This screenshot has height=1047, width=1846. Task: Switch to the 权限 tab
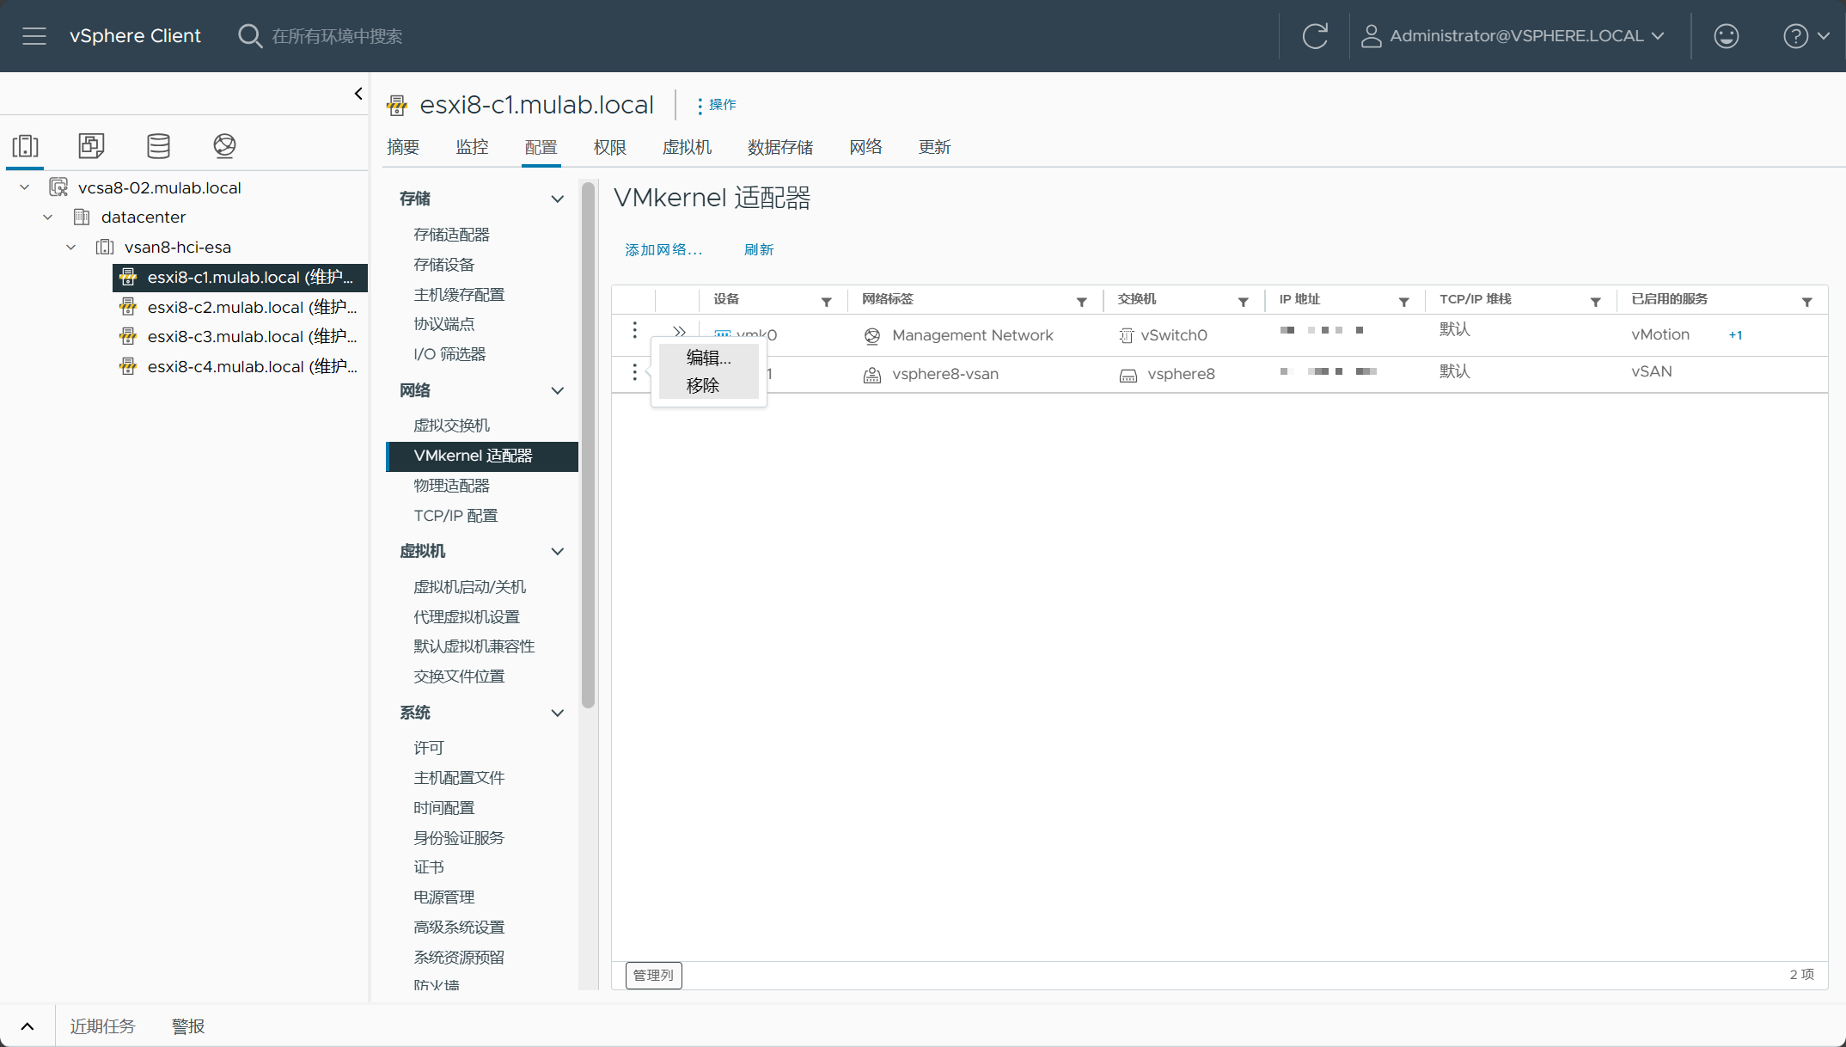point(610,147)
